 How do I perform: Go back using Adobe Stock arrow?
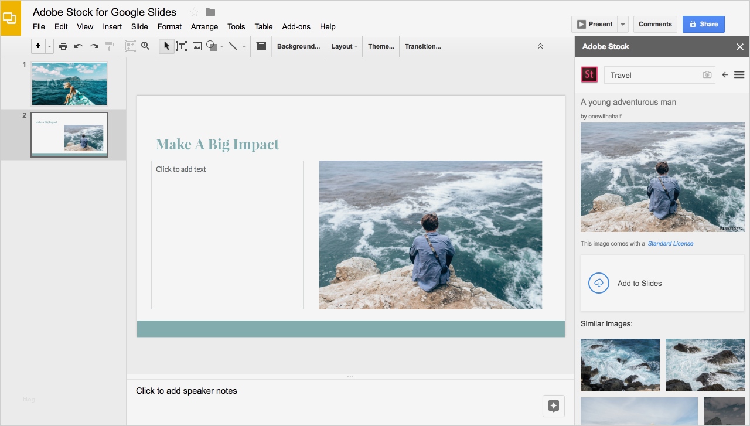click(x=725, y=75)
